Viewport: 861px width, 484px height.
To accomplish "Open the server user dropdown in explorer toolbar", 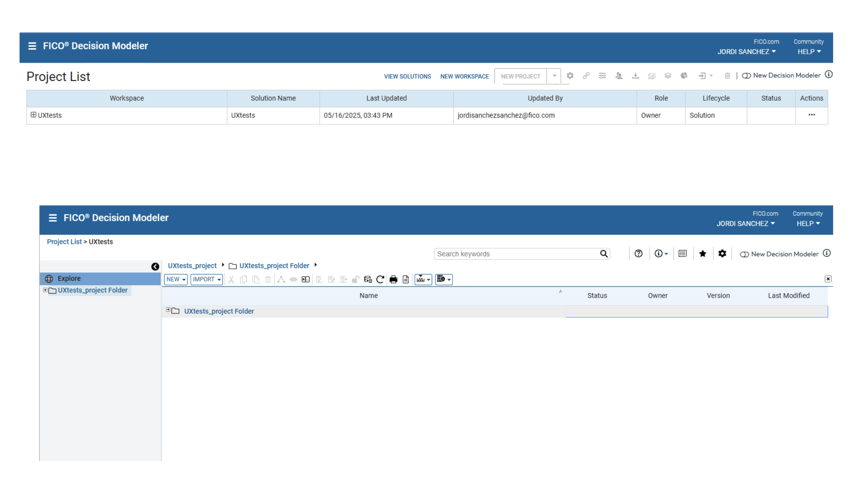I will [x=444, y=280].
